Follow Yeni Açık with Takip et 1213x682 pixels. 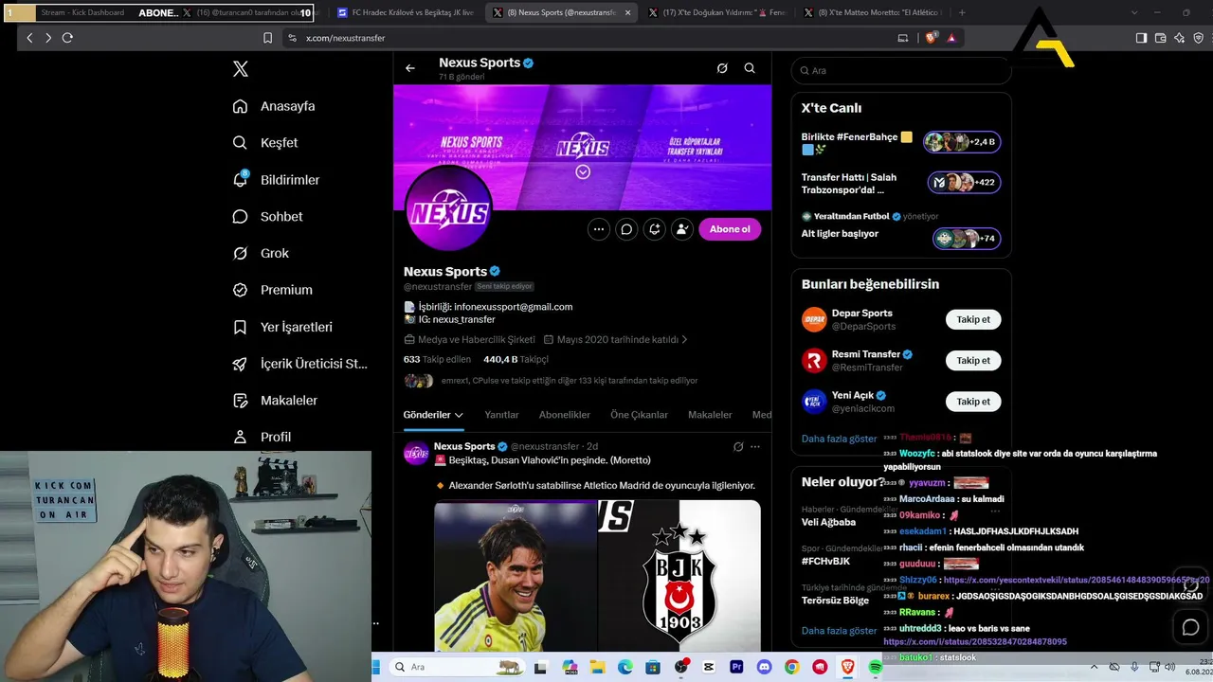[973, 402]
